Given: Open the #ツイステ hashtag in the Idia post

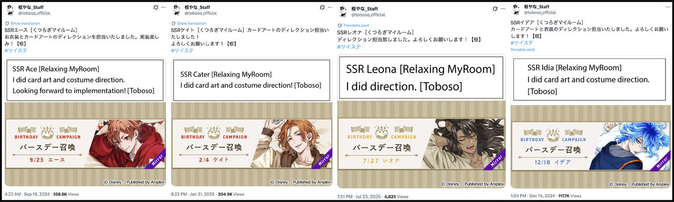Looking at the screenshot, I should 522,43.
